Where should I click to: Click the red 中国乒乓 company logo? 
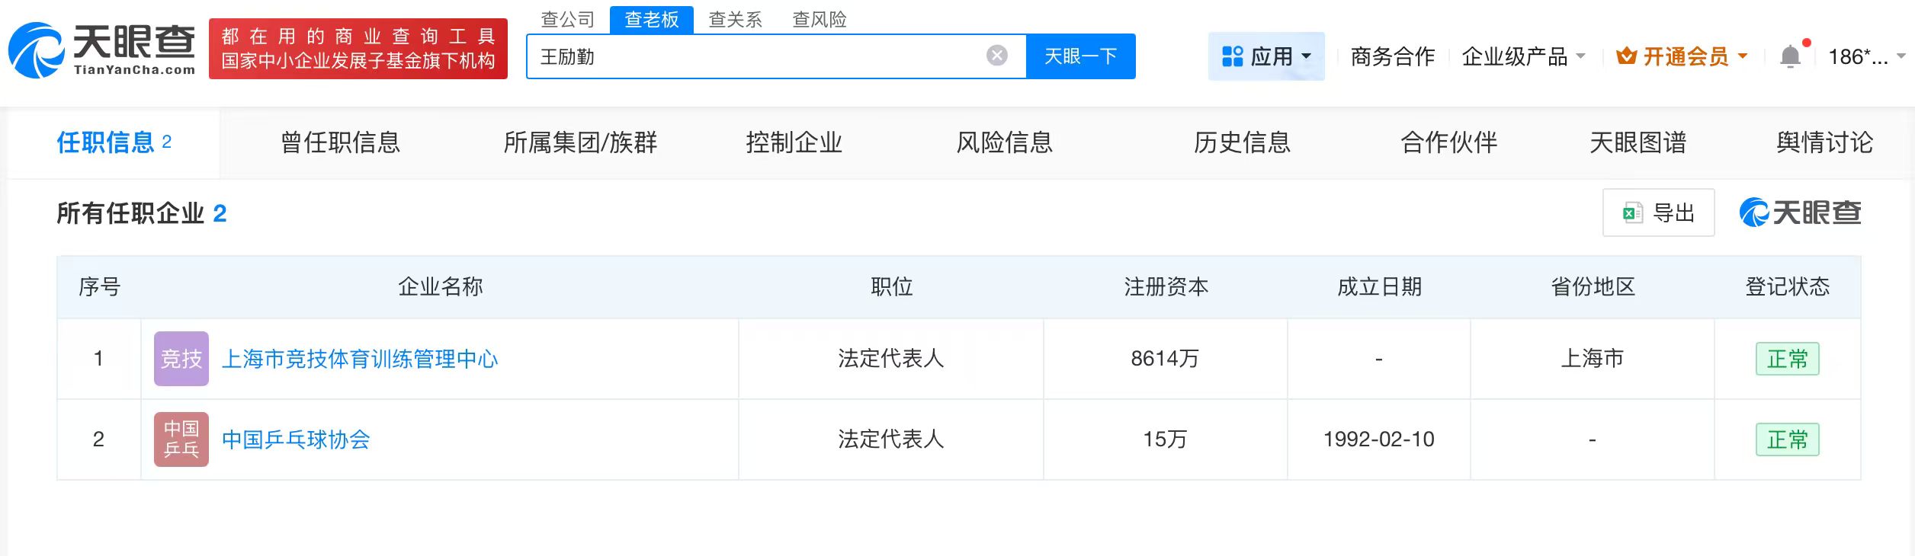tap(181, 439)
